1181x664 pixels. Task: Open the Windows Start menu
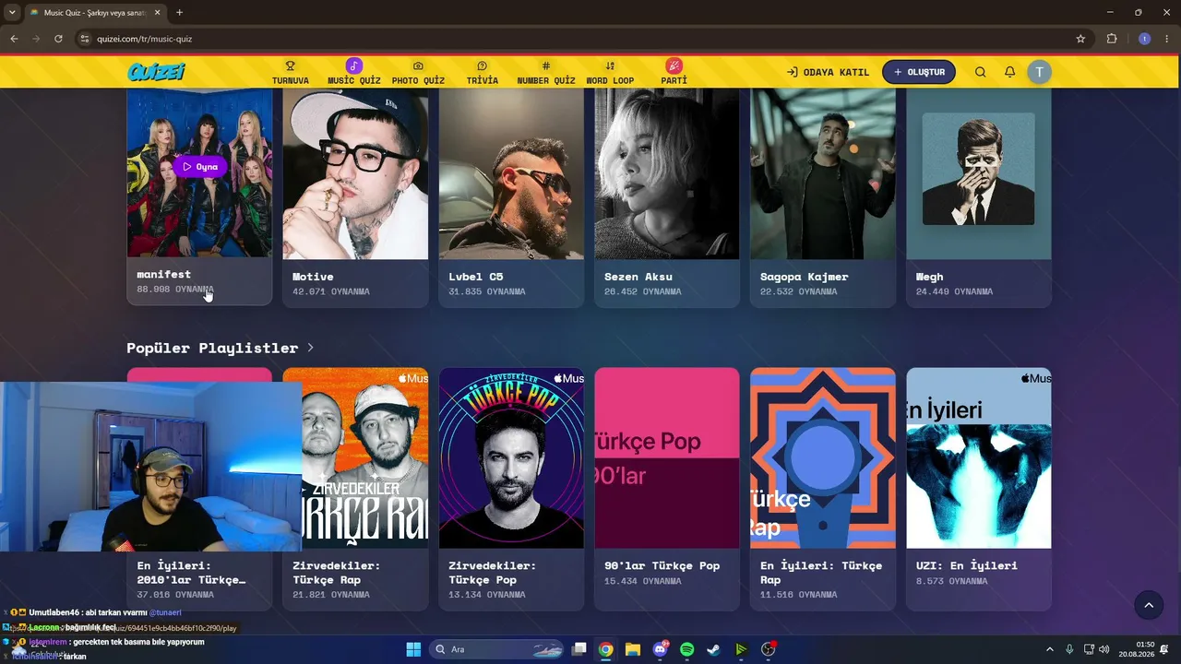[413, 649]
